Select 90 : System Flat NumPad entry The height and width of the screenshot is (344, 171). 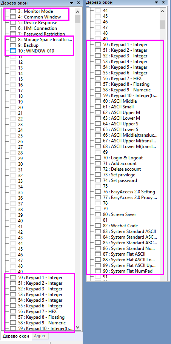point(128,271)
